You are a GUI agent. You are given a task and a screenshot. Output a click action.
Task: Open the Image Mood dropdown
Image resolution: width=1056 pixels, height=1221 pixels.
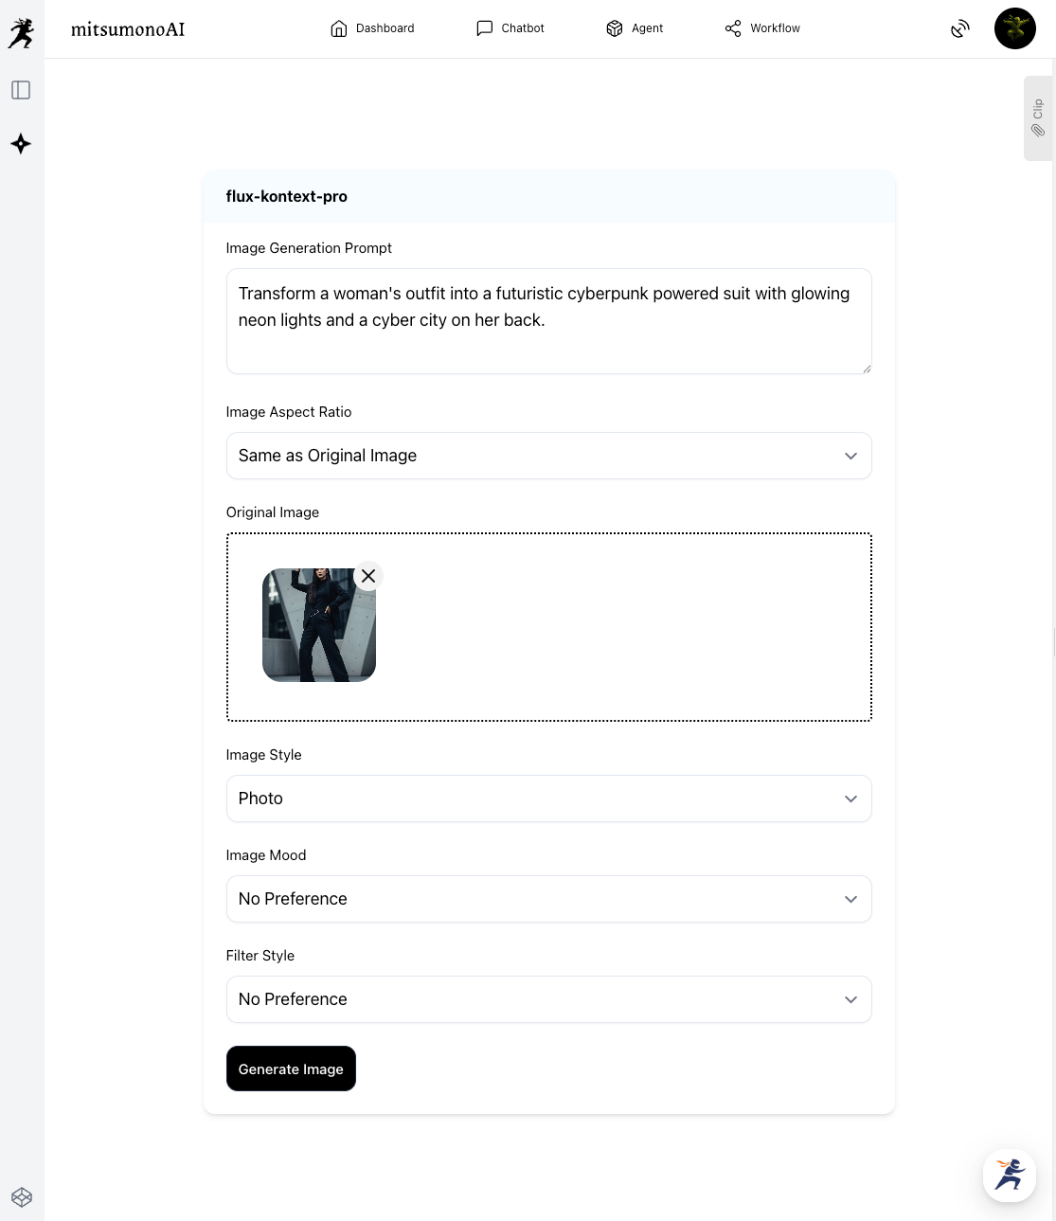548,899
